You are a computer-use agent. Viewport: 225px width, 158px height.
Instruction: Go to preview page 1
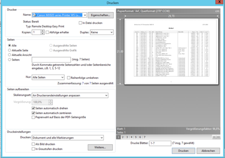tap(118, 137)
